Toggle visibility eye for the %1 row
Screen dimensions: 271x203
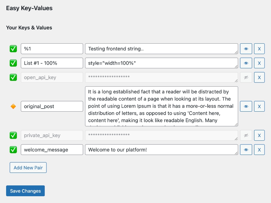246,49
